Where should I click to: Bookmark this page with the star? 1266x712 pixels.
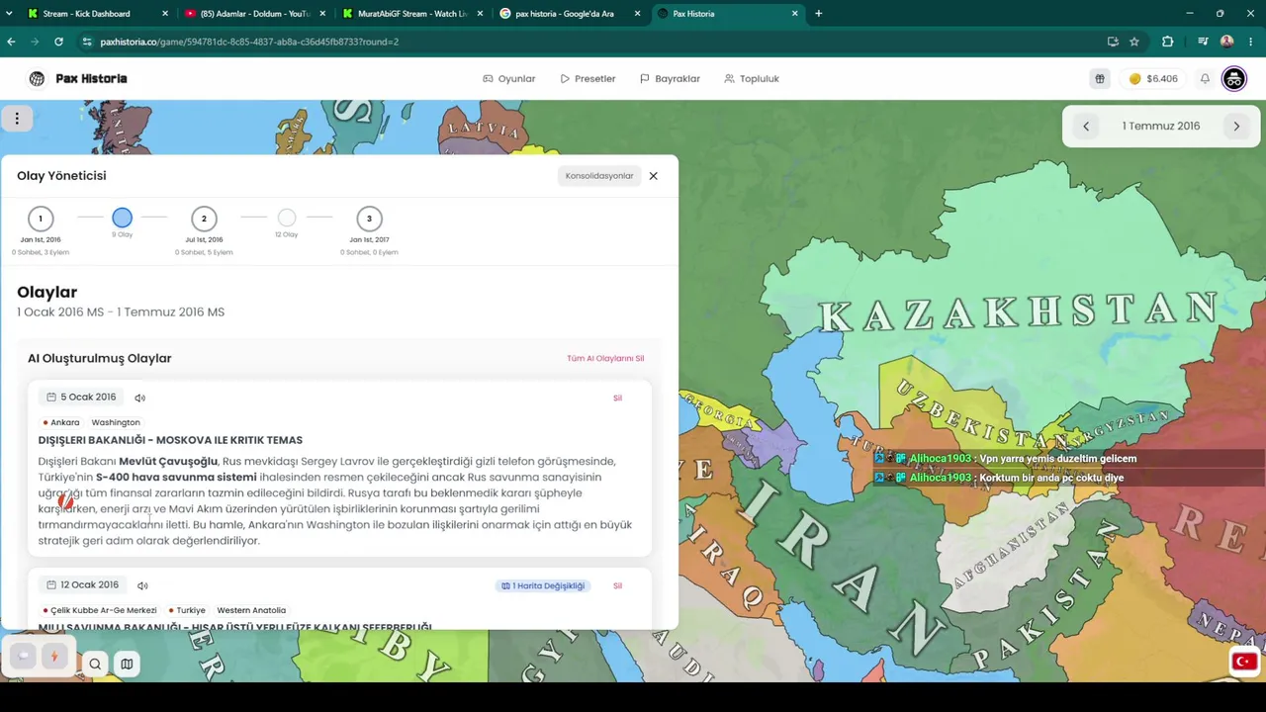click(1134, 42)
